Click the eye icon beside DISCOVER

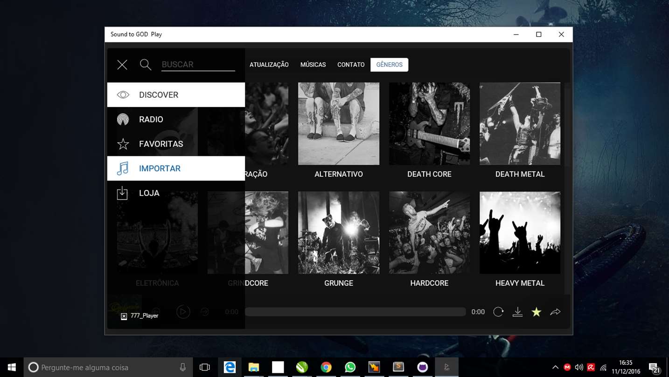pos(123,95)
